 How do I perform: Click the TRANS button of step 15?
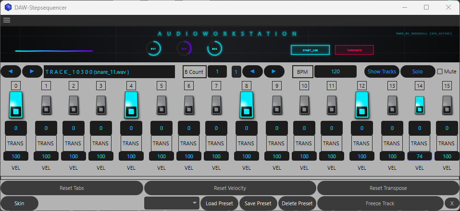[x=447, y=143]
